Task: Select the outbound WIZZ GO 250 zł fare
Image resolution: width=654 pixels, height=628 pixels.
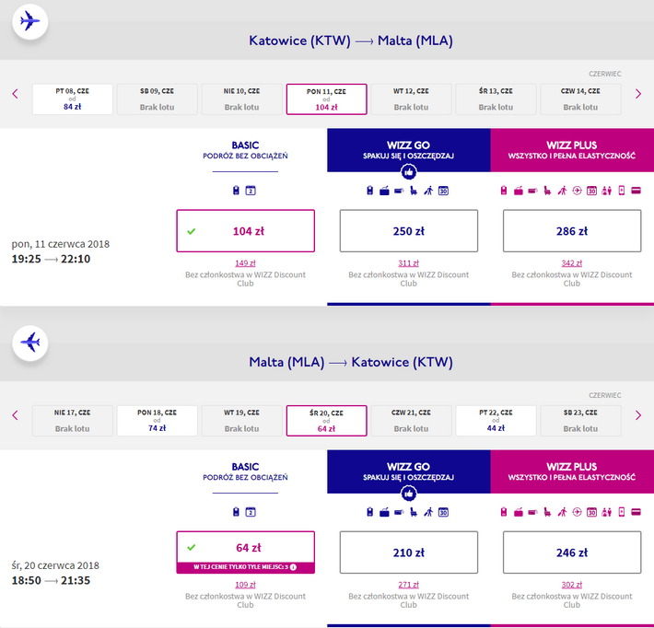Action: (x=408, y=231)
